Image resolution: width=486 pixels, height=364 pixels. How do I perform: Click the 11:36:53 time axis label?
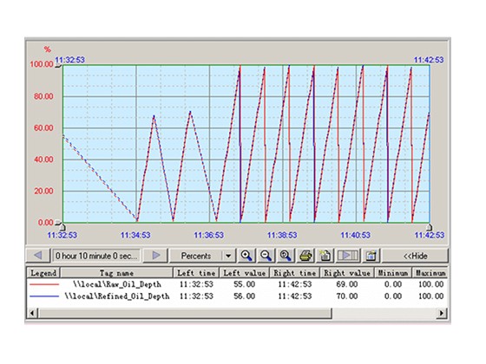[208, 235]
